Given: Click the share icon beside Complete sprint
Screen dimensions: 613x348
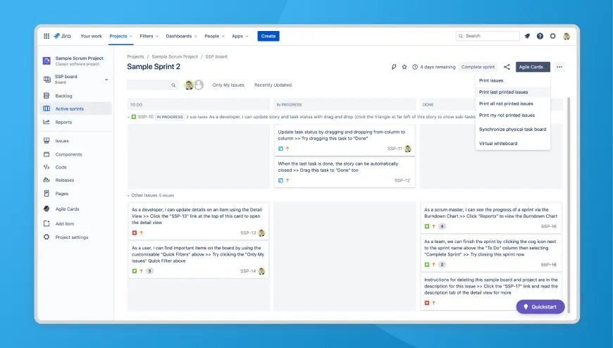Looking at the screenshot, I should 507,67.
